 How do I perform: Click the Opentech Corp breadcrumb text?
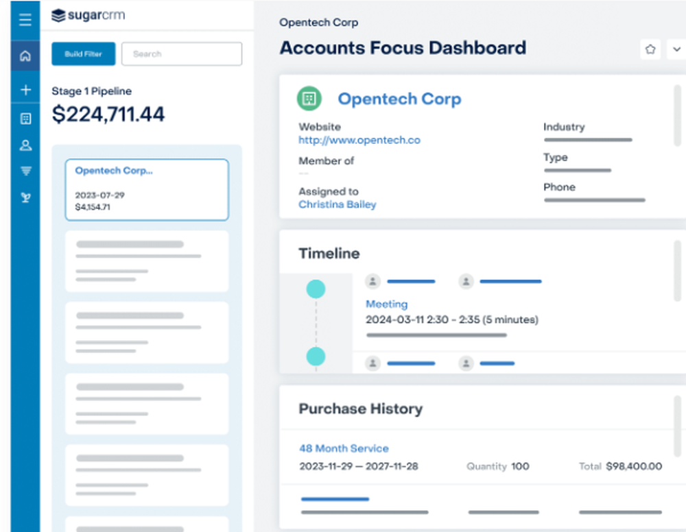coord(318,23)
